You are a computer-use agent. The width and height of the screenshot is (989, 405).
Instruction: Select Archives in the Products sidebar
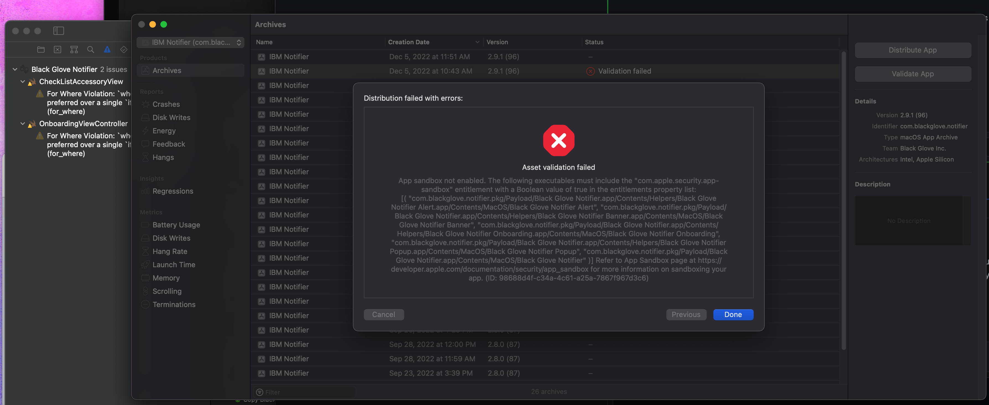tap(191, 70)
